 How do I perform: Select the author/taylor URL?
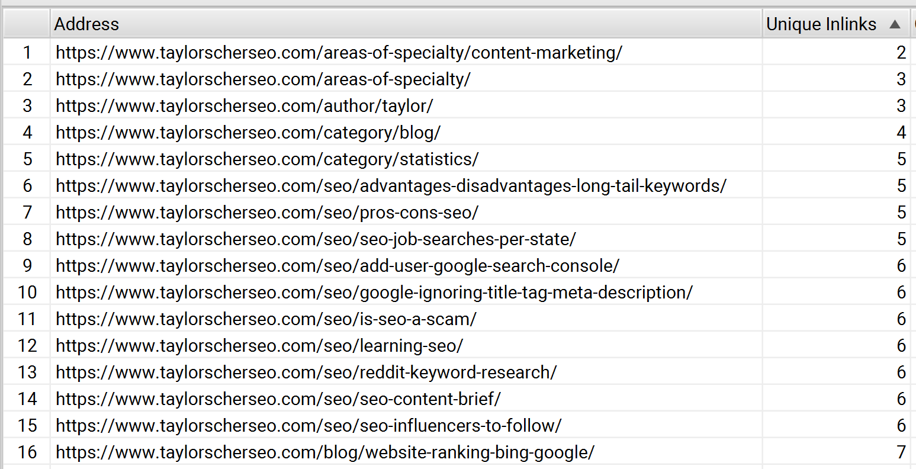(245, 105)
